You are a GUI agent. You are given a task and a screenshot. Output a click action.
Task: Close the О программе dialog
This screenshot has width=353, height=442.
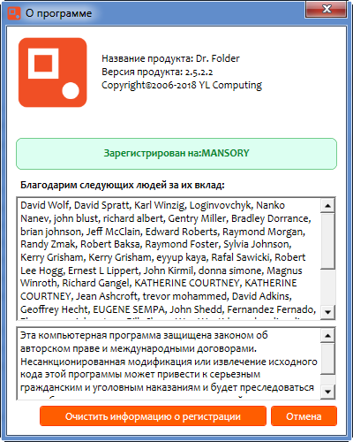coord(326,10)
